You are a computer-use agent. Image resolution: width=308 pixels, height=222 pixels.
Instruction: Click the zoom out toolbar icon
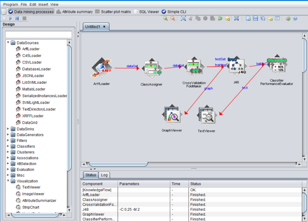(172, 19)
